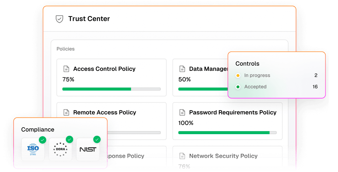Select the NIST compliance logo
Image resolution: width=338 pixels, height=172 pixels.
[x=88, y=149]
